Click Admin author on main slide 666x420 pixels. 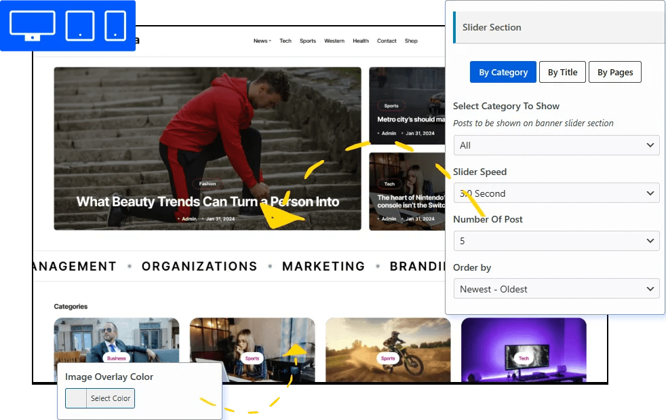click(x=189, y=219)
